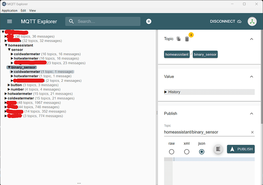
Task: Expand redacted node with 352 messages
Action: click(6, 112)
